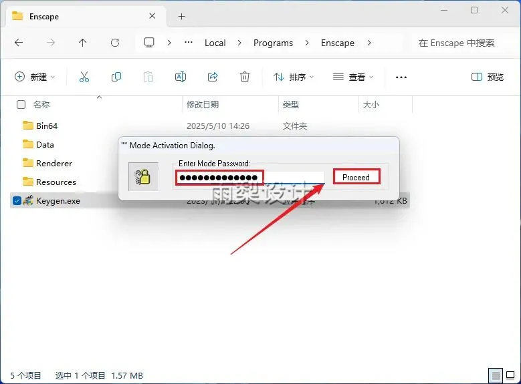Image resolution: width=521 pixels, height=384 pixels.
Task: Select the Bin64 folder
Action: (x=47, y=126)
